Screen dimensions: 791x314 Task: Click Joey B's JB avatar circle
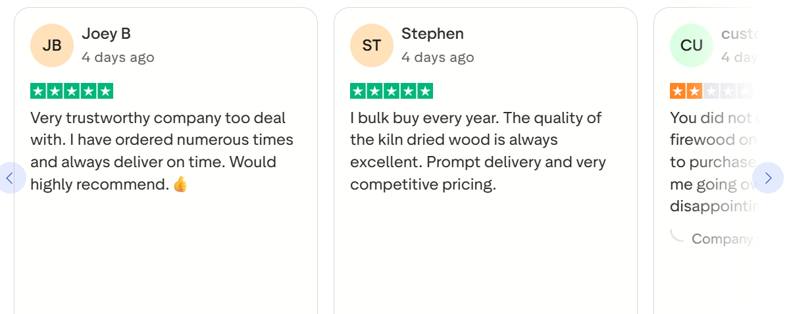[52, 45]
